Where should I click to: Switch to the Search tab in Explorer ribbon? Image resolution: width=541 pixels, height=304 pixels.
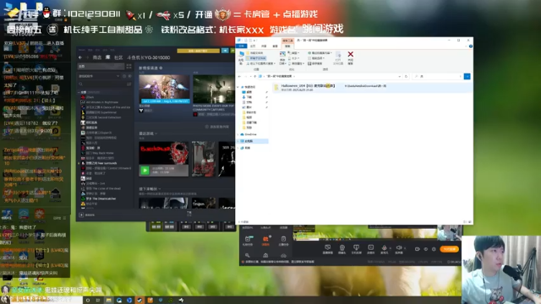click(x=287, y=46)
